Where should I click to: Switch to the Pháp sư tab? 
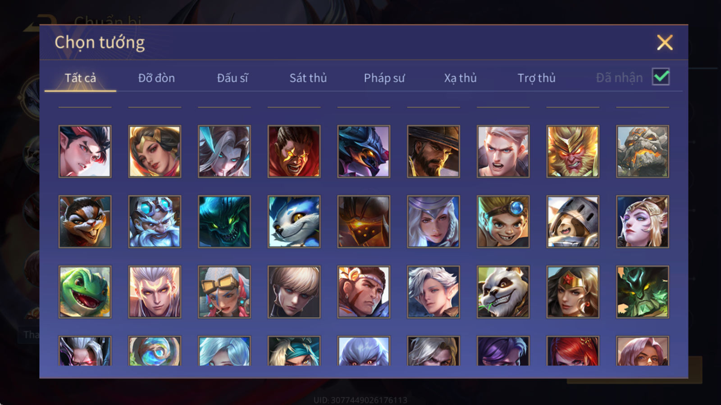(384, 78)
